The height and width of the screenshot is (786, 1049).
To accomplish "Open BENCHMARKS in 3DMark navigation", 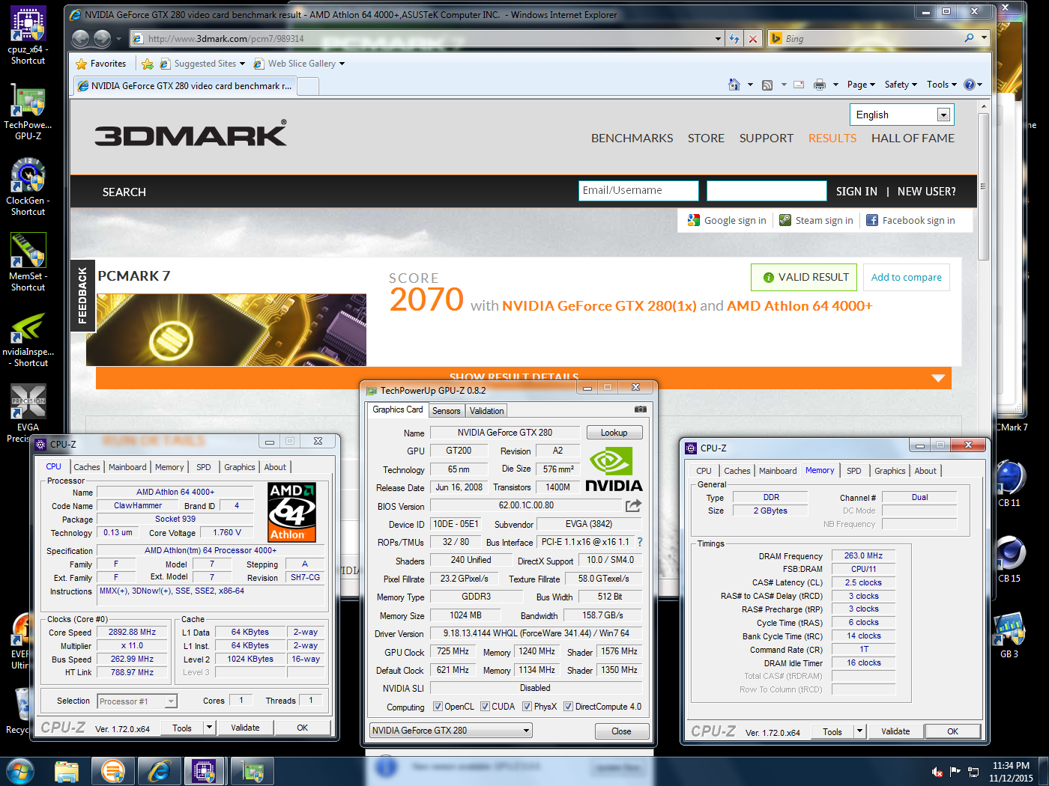I will tap(632, 138).
